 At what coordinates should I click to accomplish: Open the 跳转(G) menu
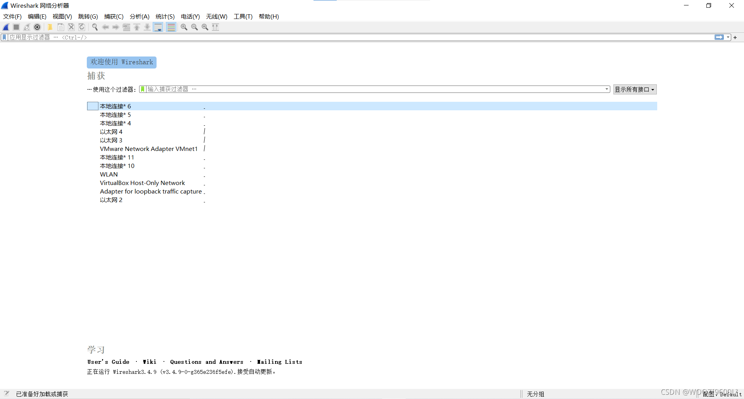[88, 17]
